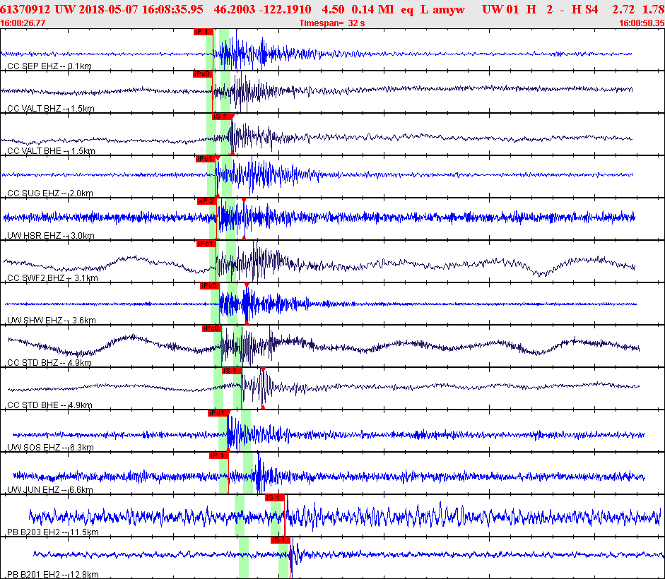Image resolution: width=665 pixels, height=579 pixels.
Task: Select the iPc0 pick flag on VALT BHZ trace
Action: pyautogui.click(x=202, y=74)
